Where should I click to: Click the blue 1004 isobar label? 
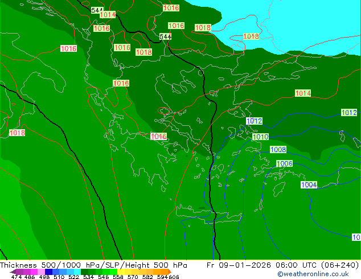(x=309, y=185)
